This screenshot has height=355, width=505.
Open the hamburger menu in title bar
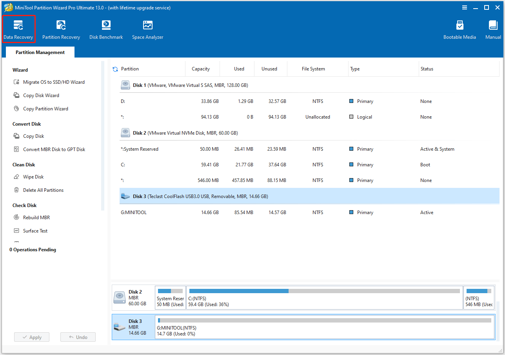coord(465,7)
